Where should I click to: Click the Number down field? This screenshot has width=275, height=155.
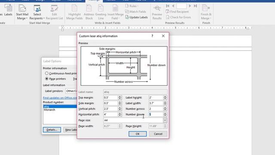click(156, 115)
